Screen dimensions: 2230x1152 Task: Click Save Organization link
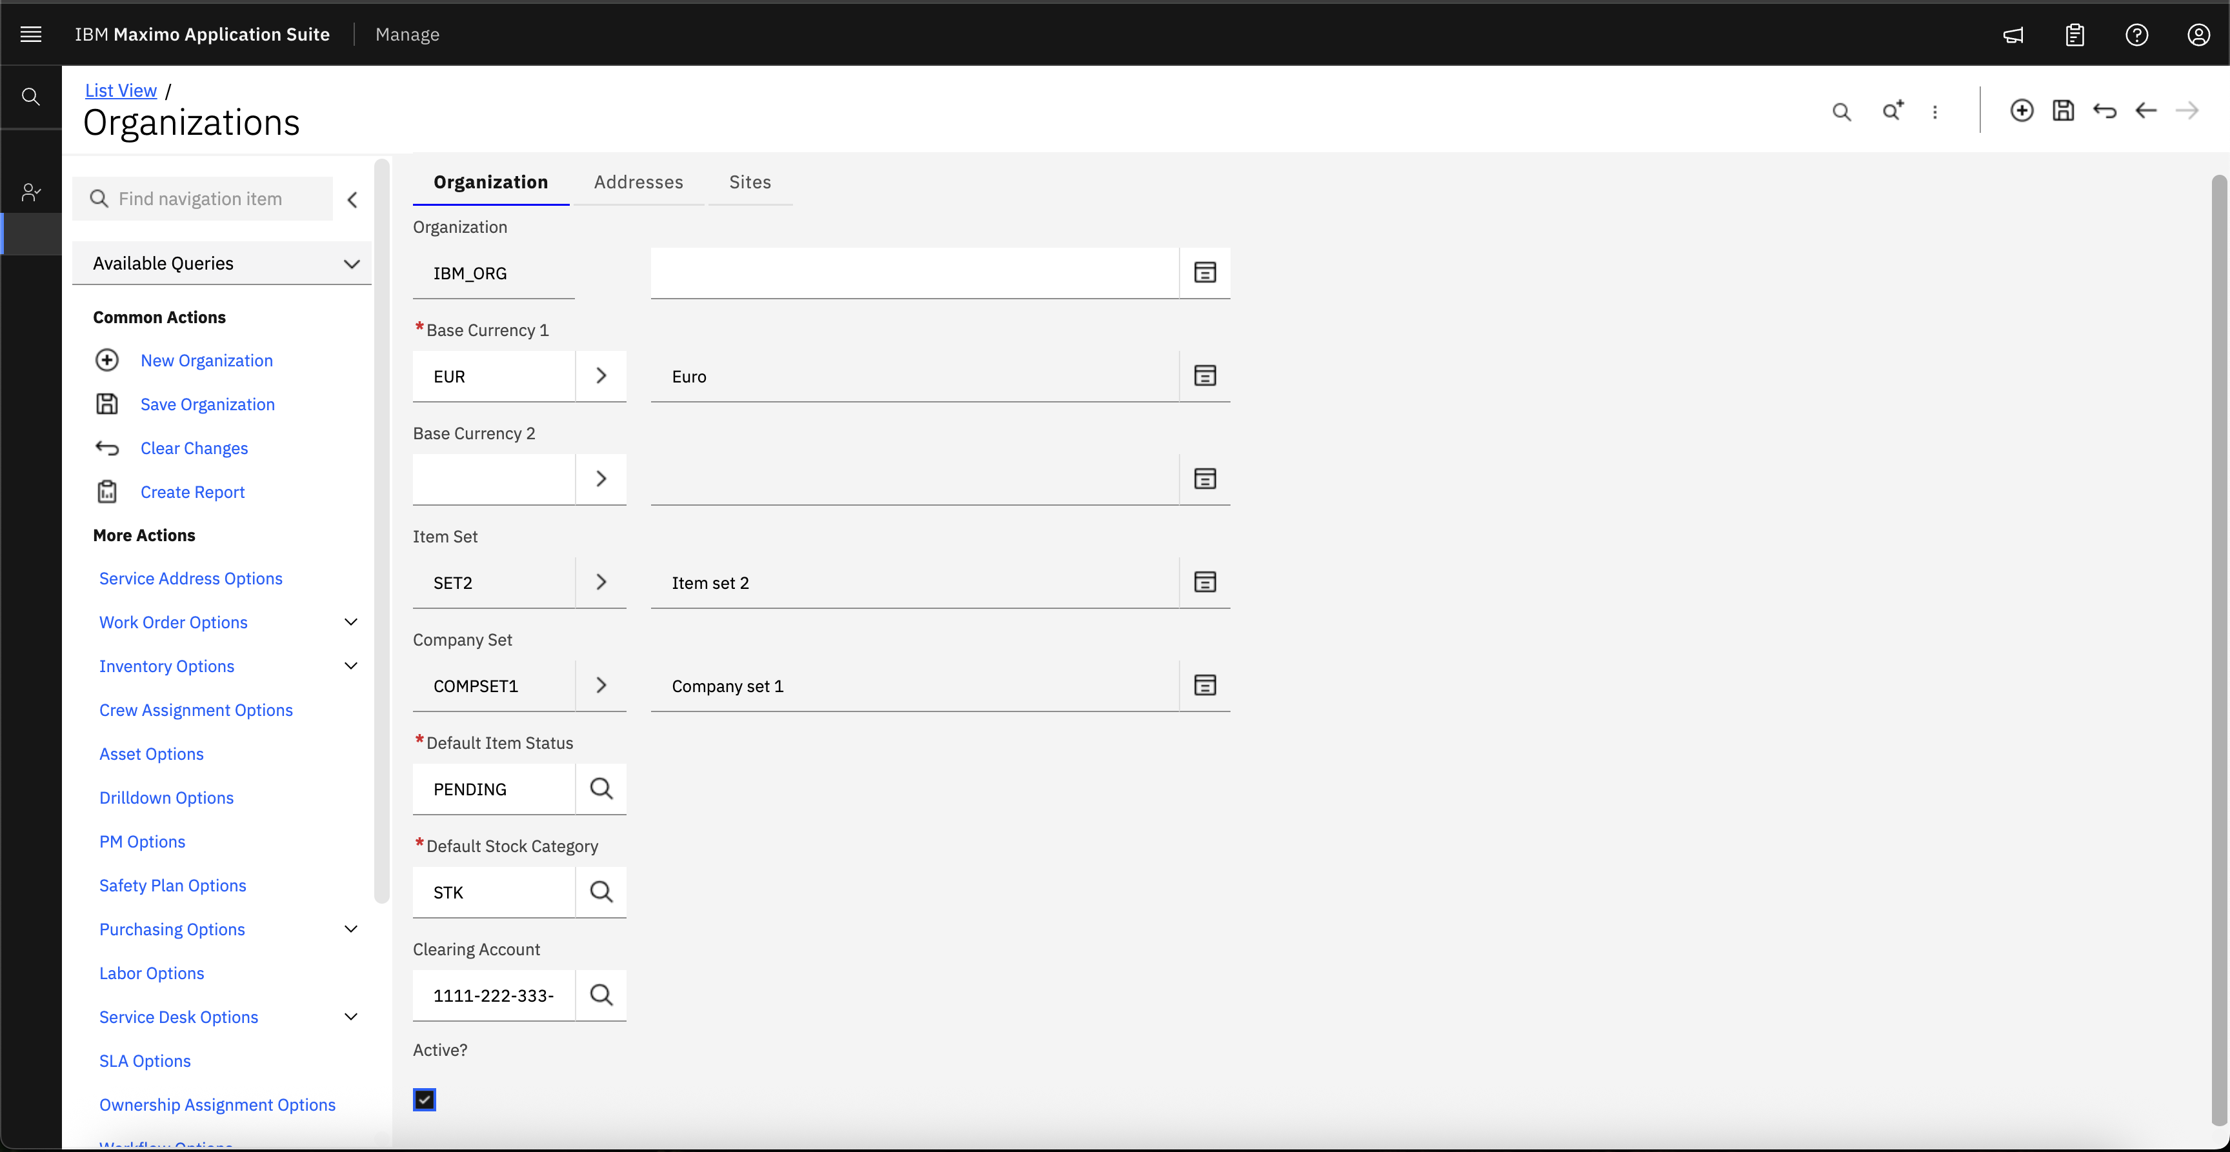pos(208,404)
